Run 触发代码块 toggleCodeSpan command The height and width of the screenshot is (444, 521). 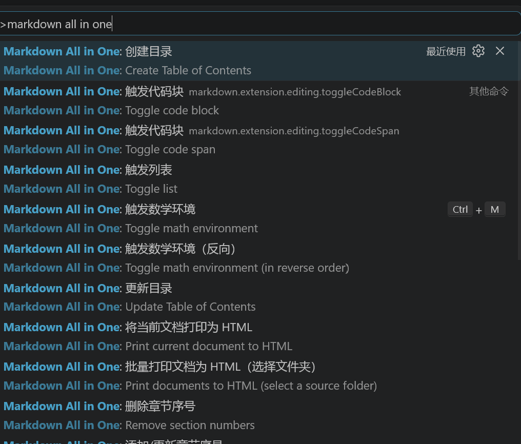(202, 131)
